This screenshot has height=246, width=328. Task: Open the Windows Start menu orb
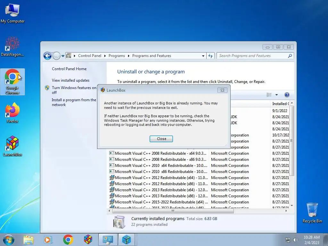[9, 240]
